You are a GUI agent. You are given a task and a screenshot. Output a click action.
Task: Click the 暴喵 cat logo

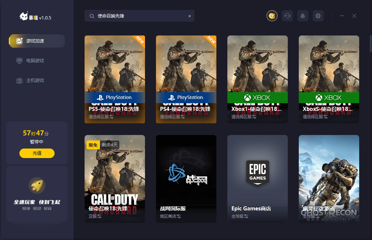tap(24, 17)
